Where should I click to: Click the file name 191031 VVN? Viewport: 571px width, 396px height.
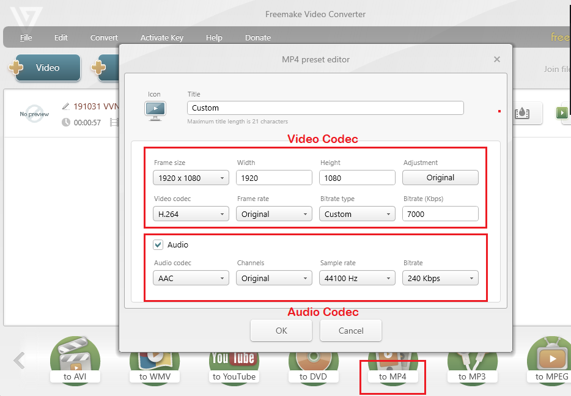click(x=96, y=106)
